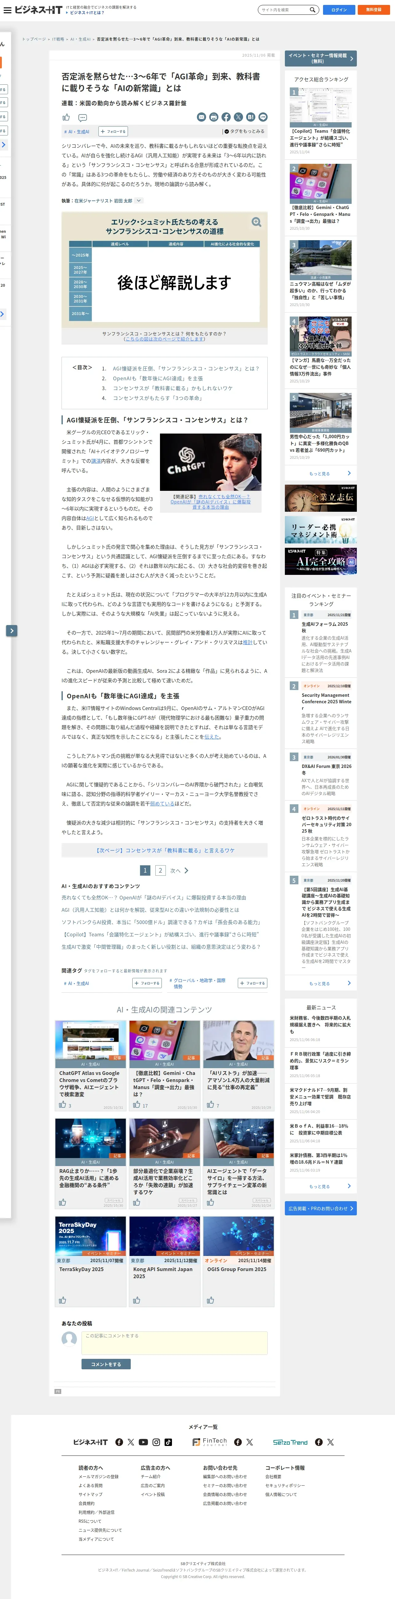
Task: Open the リーダー必携マネジメント術 banner
Action: 321,530
